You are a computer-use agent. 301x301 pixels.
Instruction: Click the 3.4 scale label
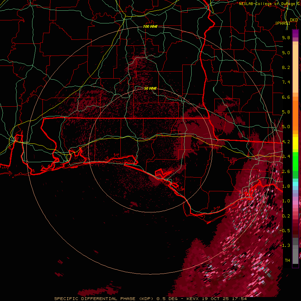click(286, 157)
